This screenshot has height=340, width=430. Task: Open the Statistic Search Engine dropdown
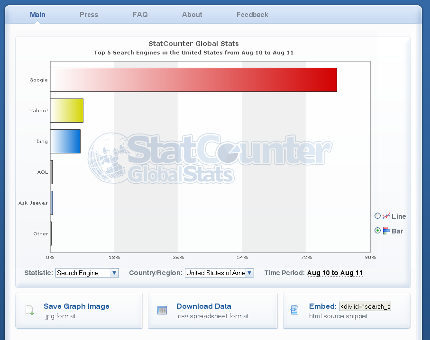(87, 273)
